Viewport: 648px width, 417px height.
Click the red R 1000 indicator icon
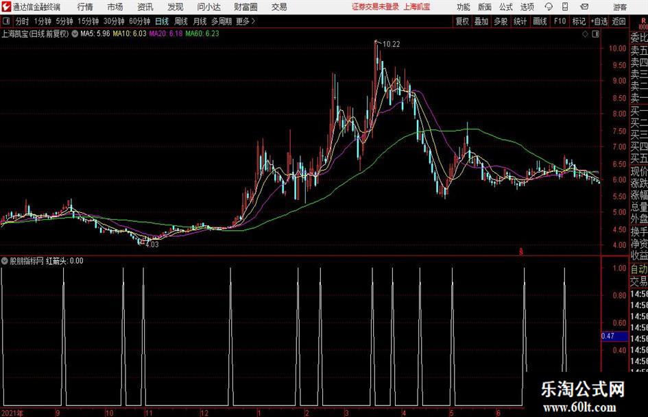coord(643,23)
